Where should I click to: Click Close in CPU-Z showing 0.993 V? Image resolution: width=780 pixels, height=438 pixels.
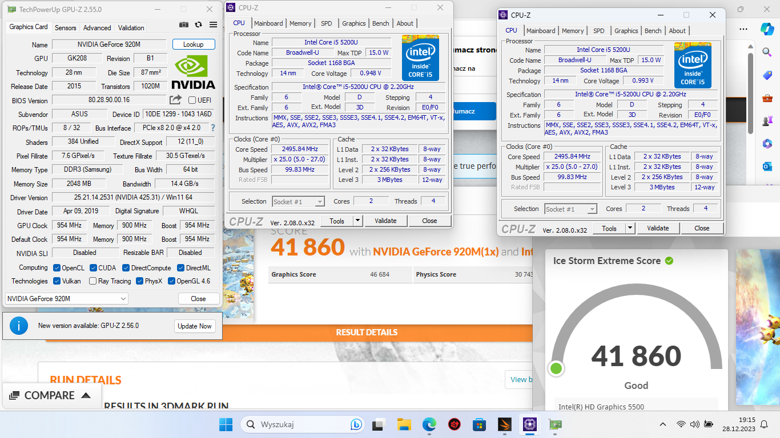tap(702, 228)
